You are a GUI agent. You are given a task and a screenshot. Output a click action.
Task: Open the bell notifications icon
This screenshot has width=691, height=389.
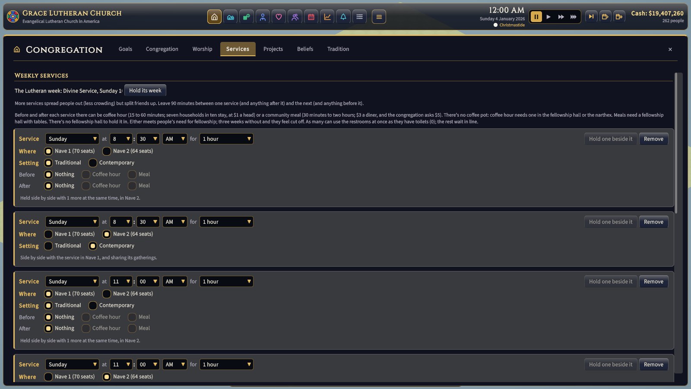pyautogui.click(x=343, y=17)
